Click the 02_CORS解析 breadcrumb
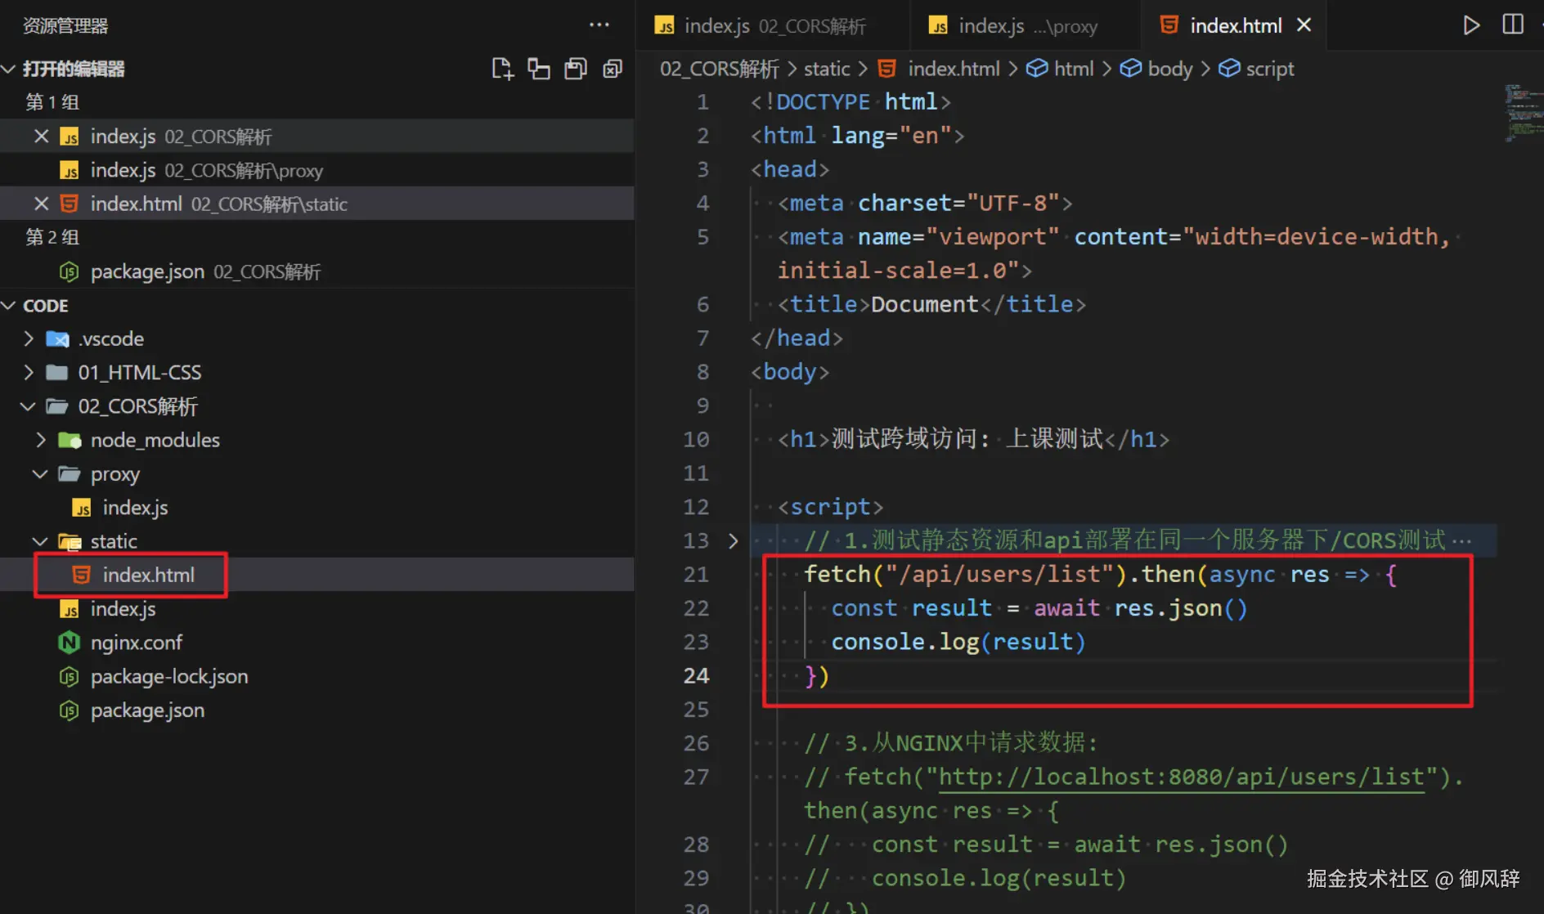The height and width of the screenshot is (914, 1544). pos(720,69)
